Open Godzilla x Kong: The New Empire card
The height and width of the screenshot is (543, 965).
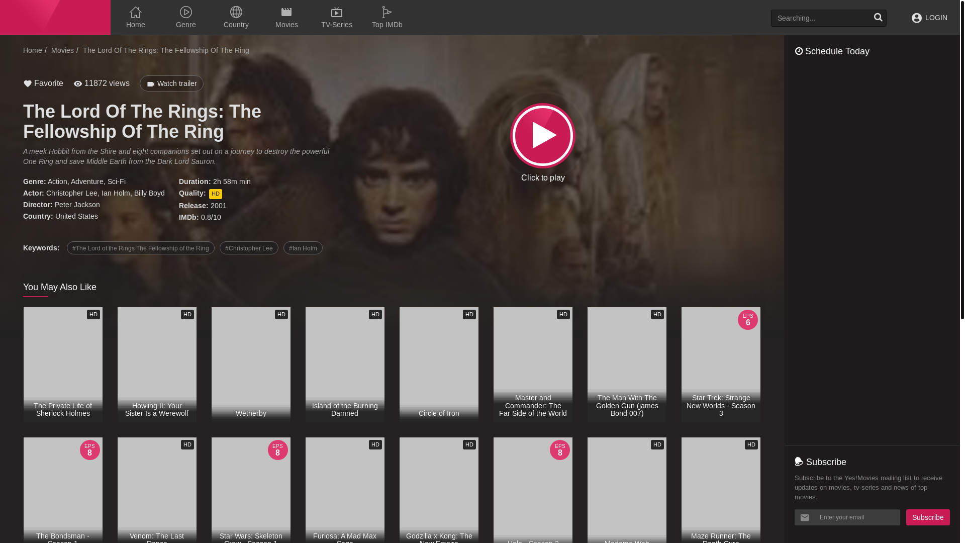(x=439, y=490)
